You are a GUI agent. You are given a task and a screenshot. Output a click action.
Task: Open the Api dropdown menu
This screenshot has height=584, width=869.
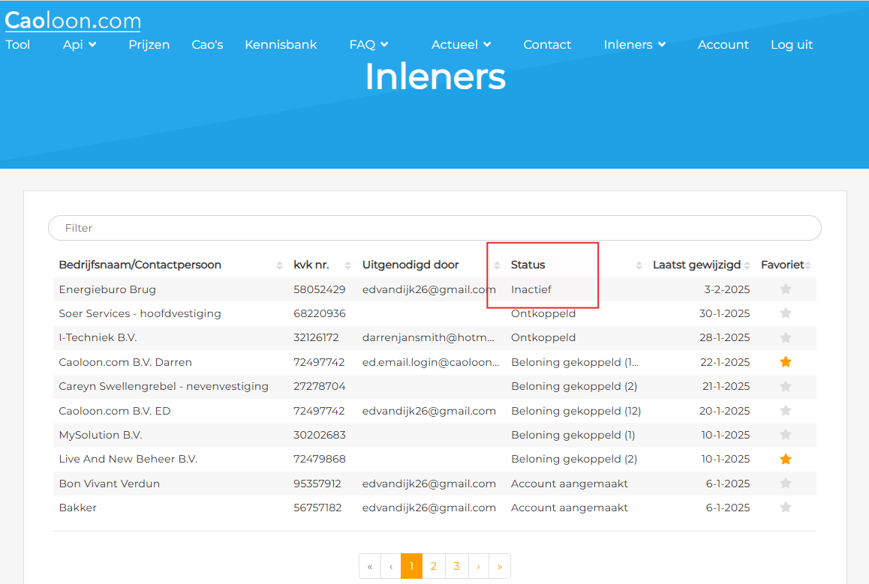79,44
